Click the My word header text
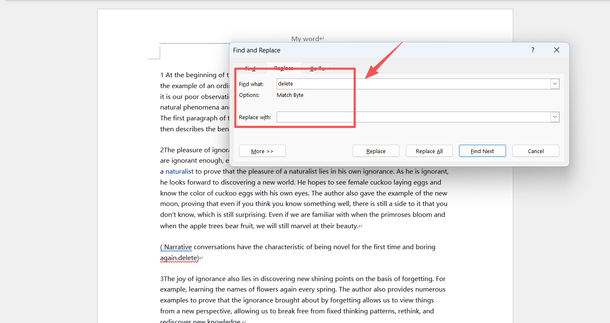The image size is (610, 323). 305,39
